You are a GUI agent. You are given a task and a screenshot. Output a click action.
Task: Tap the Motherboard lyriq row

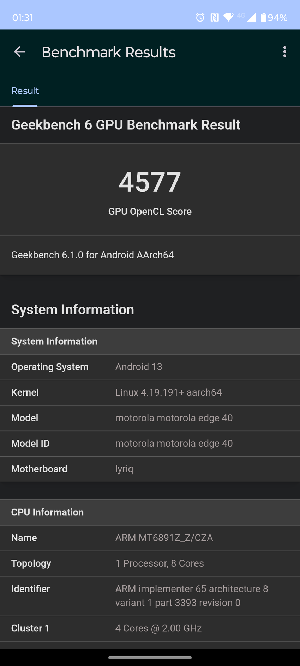click(150, 469)
